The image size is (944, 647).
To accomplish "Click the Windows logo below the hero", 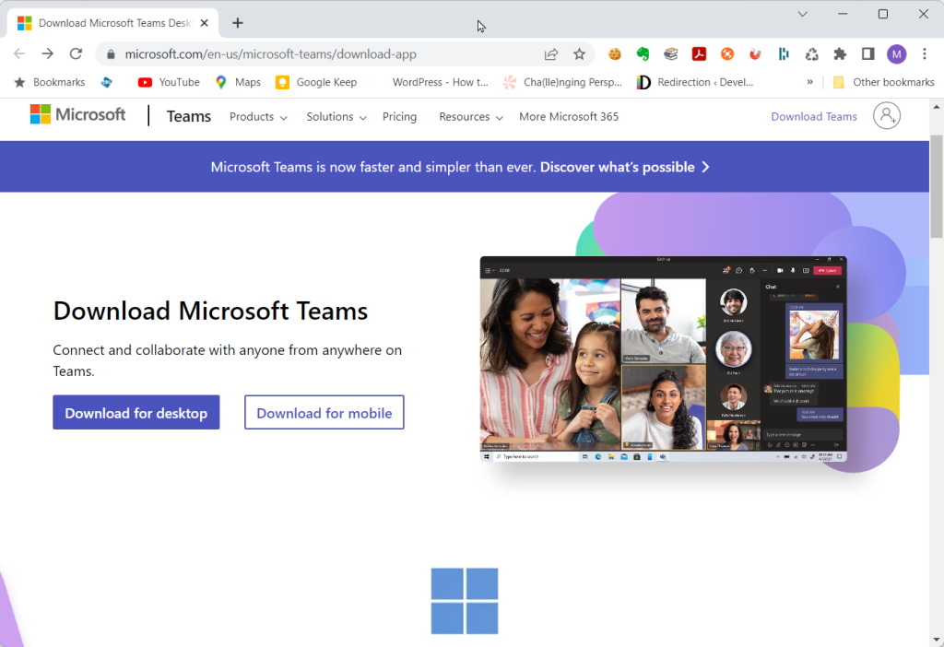I will [x=465, y=601].
